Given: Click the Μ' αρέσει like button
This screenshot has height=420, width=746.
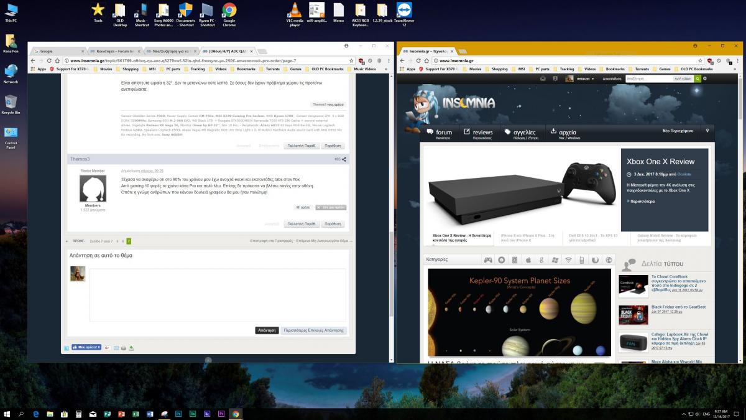Looking at the screenshot, I should 303,207.
